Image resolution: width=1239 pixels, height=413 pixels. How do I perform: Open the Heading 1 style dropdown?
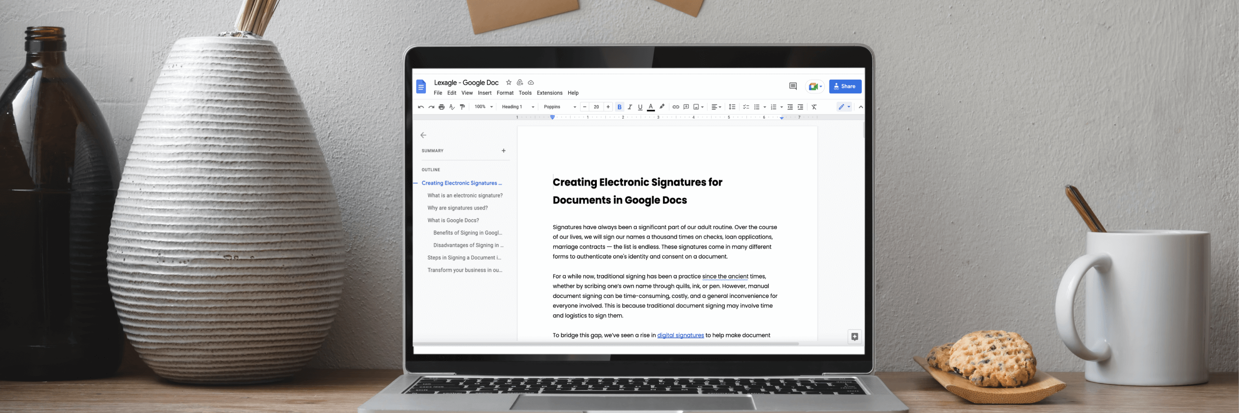[517, 106]
